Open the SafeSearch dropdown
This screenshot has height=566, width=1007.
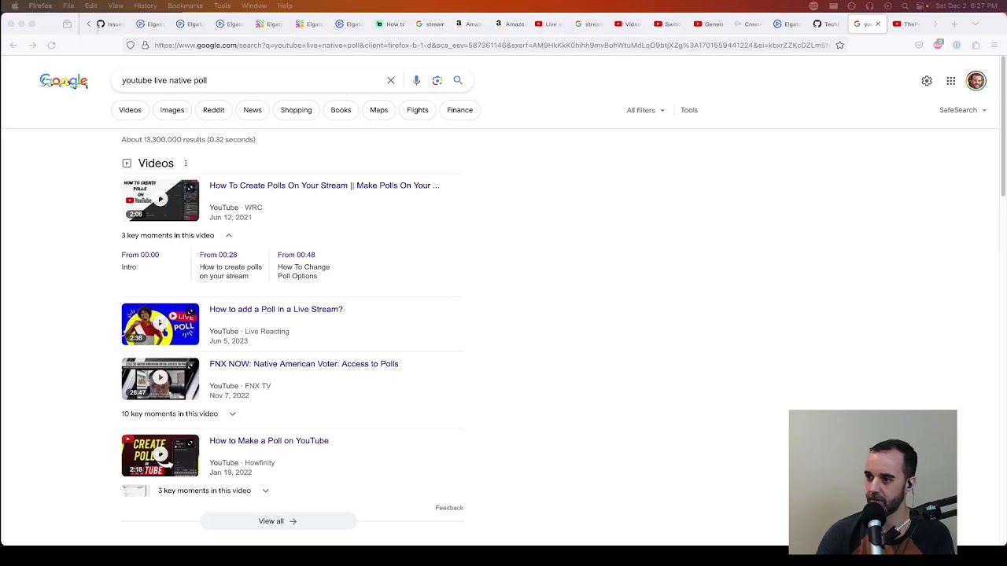(962, 110)
